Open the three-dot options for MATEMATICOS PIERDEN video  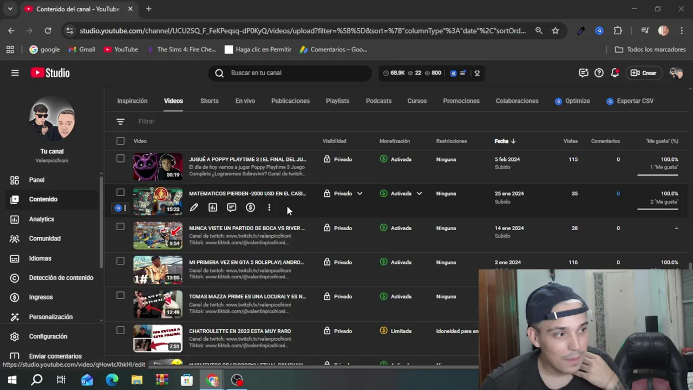269,207
